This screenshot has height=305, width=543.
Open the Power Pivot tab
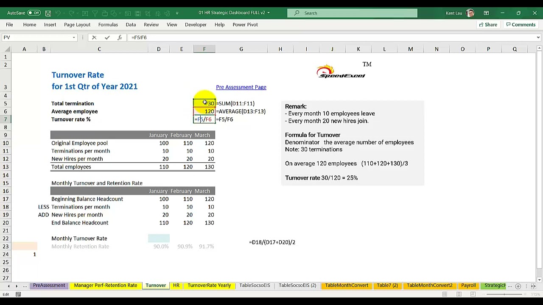point(245,25)
